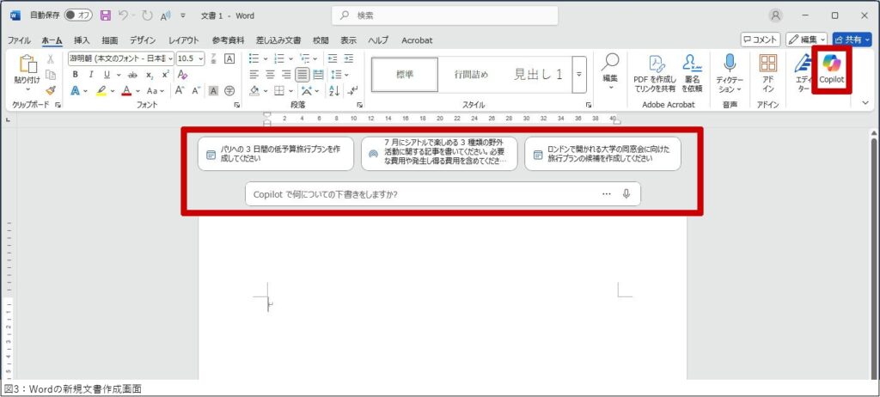Click the microphone icon in the Copilot prompt box
This screenshot has height=397, width=880.
(x=626, y=194)
